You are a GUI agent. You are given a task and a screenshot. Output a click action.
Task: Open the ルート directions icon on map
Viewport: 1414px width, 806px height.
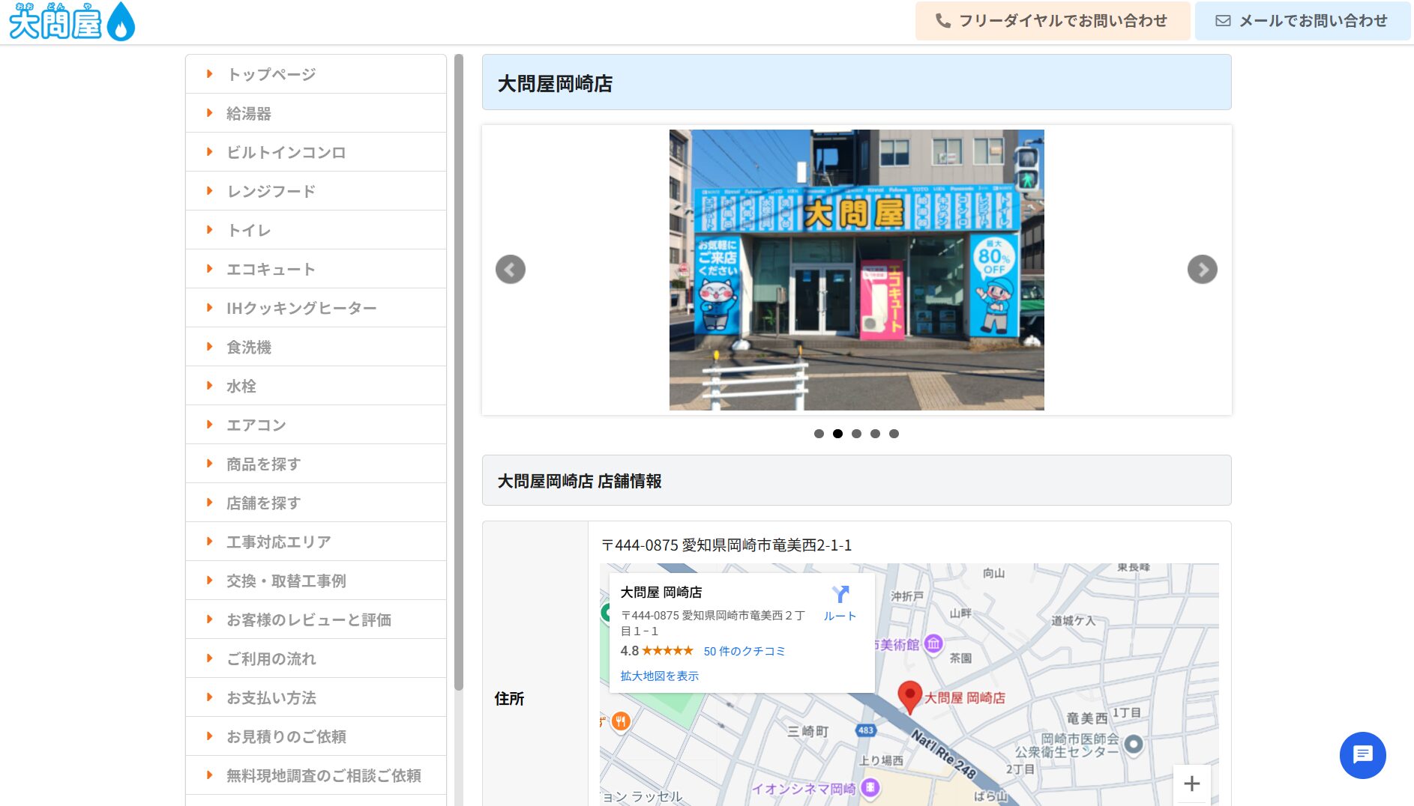tap(840, 603)
